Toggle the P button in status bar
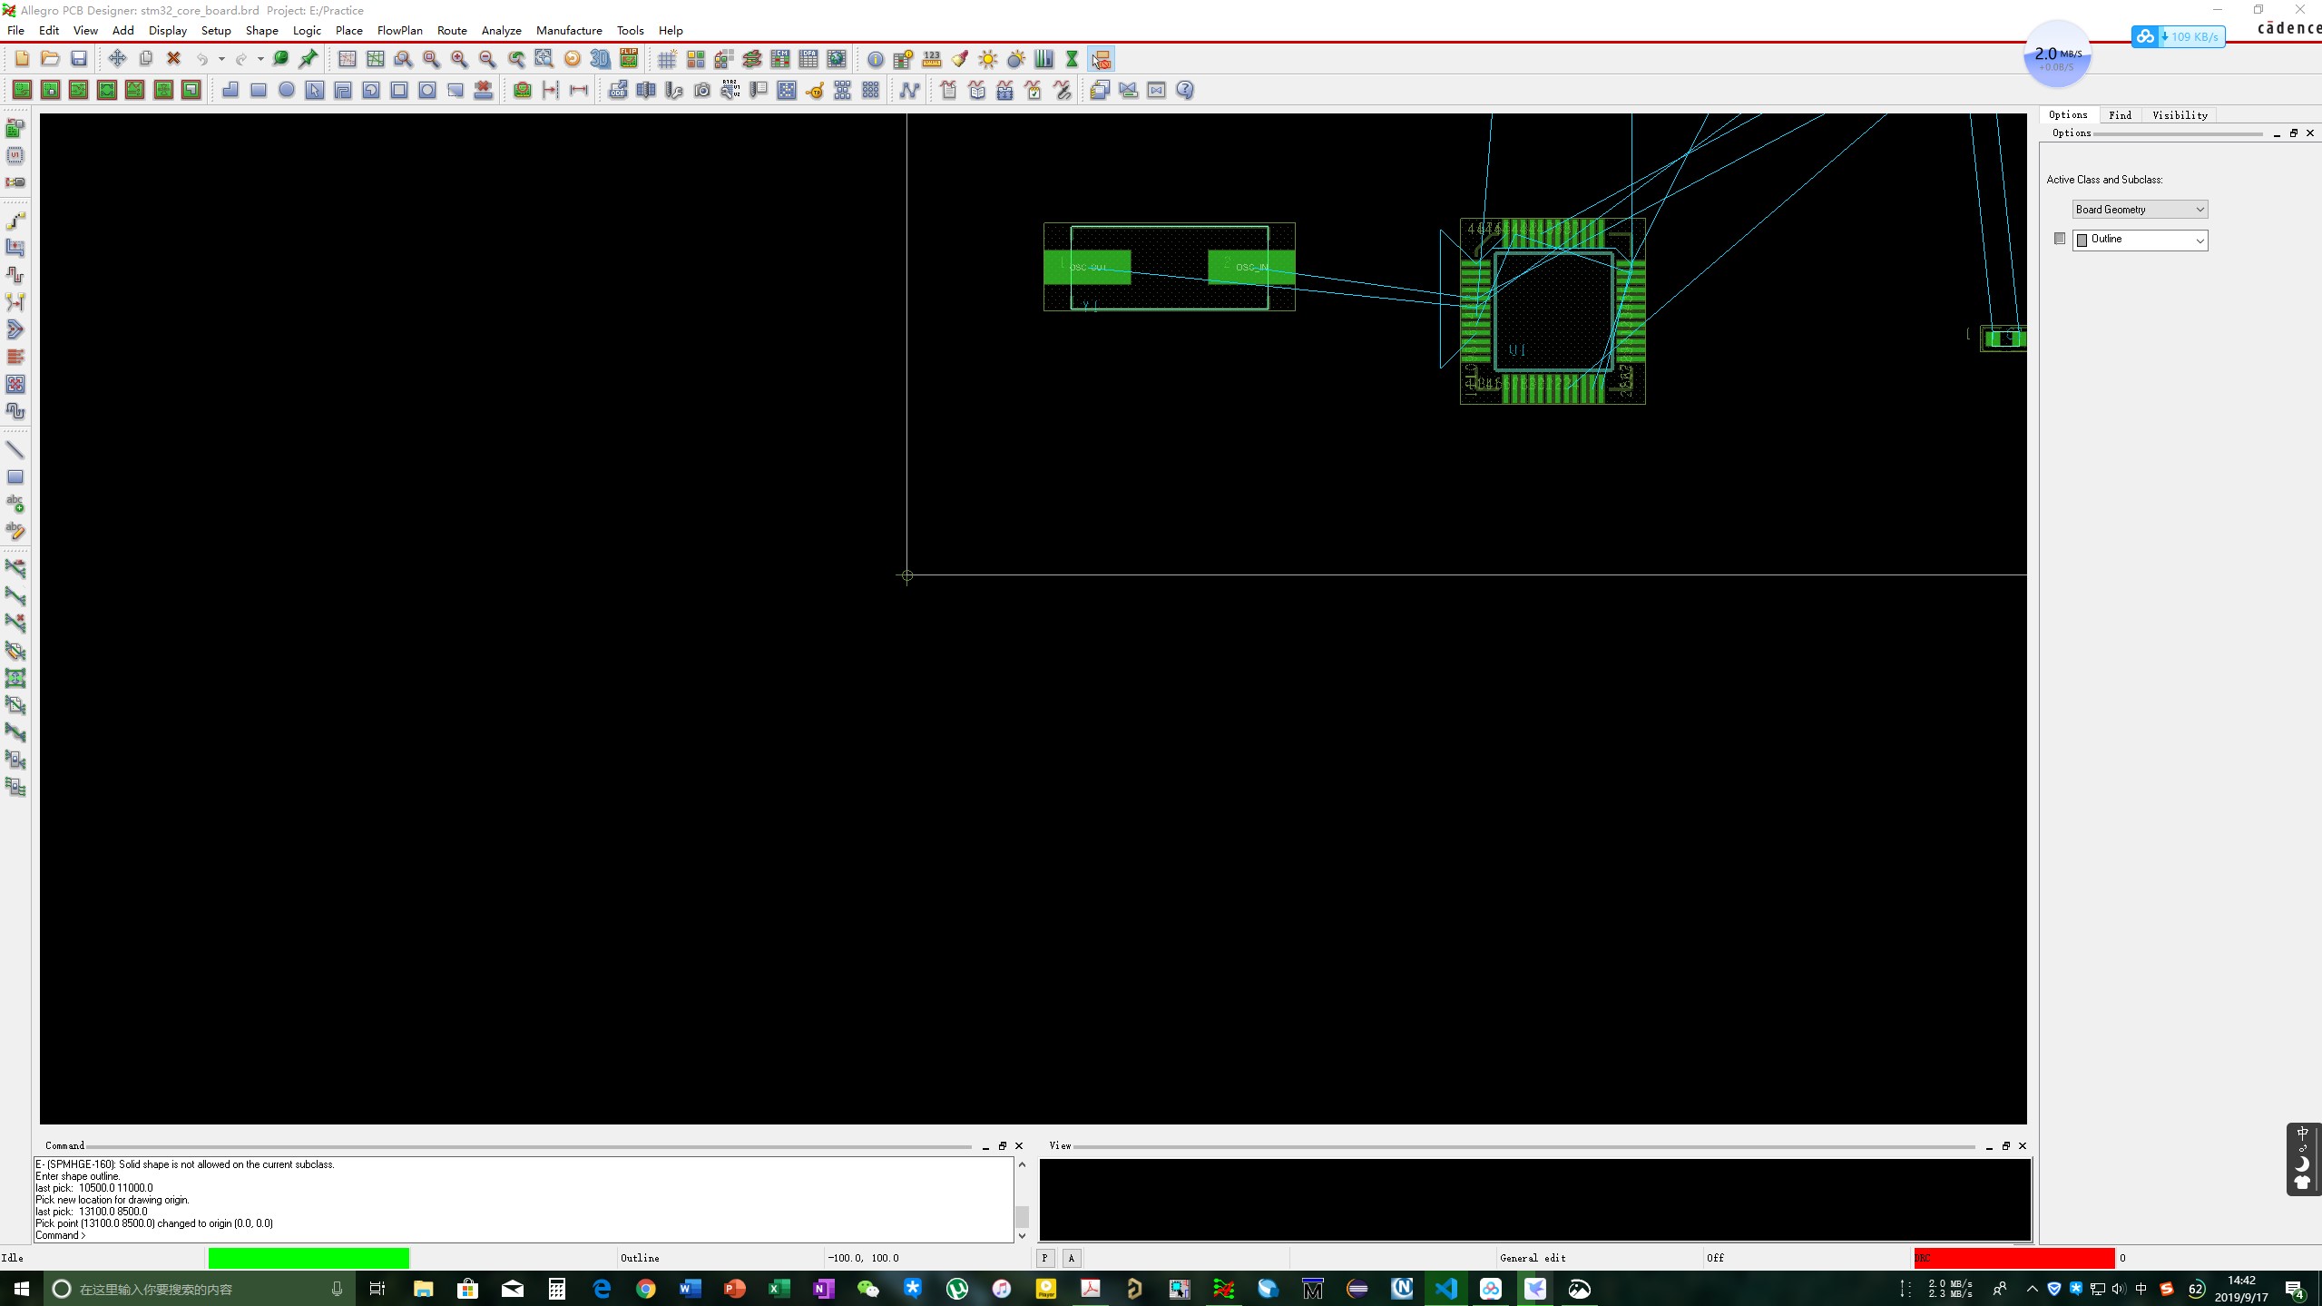Viewport: 2322px width, 1306px height. (x=1045, y=1258)
